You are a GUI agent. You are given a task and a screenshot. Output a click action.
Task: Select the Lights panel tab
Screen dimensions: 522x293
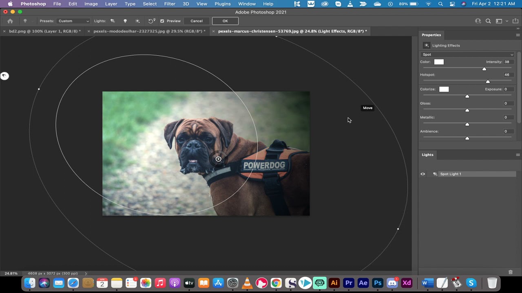click(x=427, y=155)
